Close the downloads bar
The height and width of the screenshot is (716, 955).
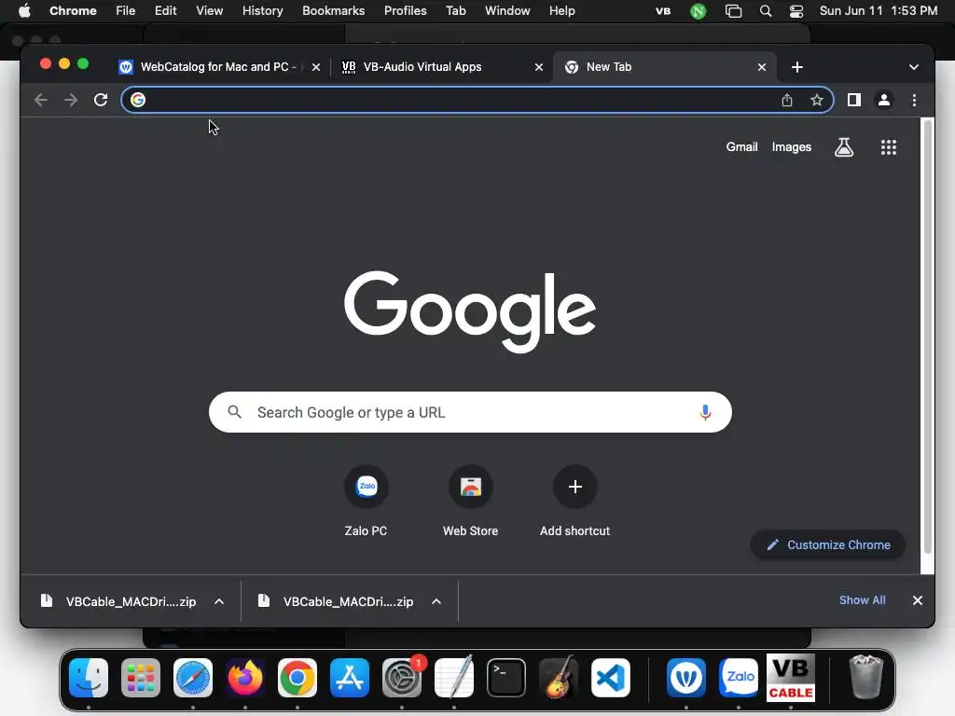point(918,600)
